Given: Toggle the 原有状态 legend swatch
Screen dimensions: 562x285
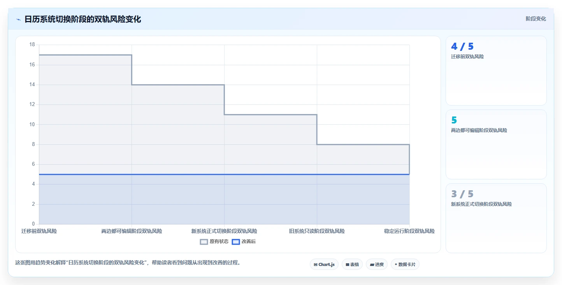Looking at the screenshot, I should click(x=204, y=242).
